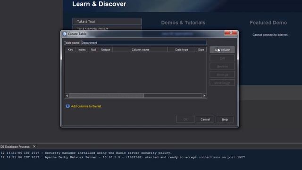Click the Size column header
302x170 pixels.
tap(201, 50)
